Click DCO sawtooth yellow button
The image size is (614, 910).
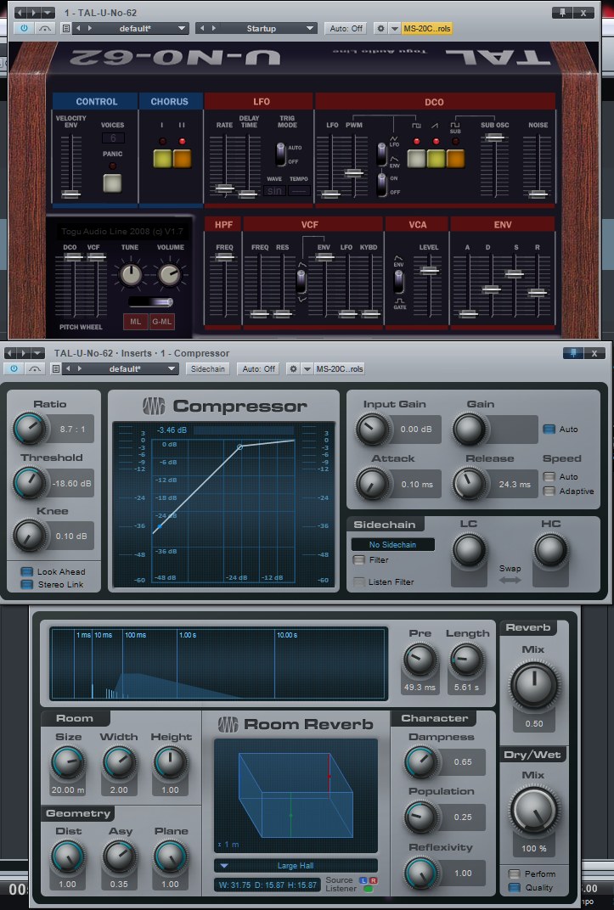click(436, 159)
